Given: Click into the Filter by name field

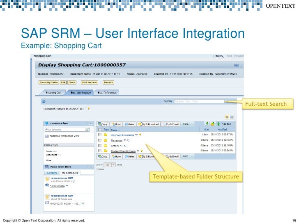Looking at the screenshot, I should pyautogui.click(x=65, y=130).
